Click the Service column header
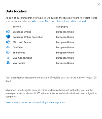This screenshot has height=119, width=102. (17, 27)
